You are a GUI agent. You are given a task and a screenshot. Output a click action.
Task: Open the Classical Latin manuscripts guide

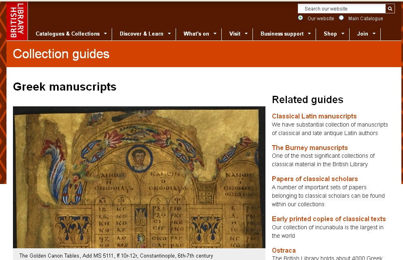[x=314, y=116]
